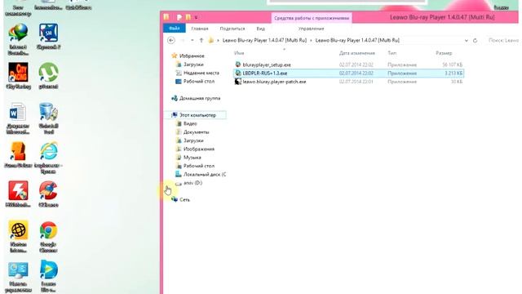Sort by Дата изменения column header
Image resolution: width=522 pixels, height=294 pixels.
357,53
